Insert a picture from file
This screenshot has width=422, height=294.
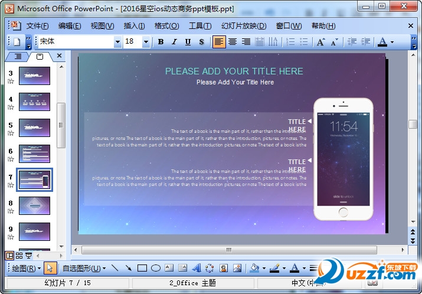[x=237, y=268]
